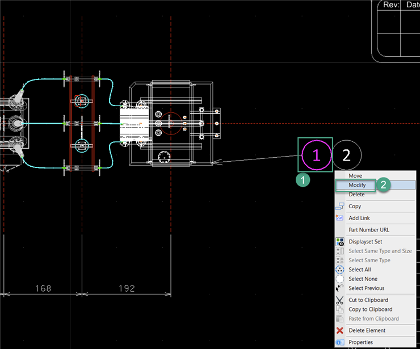Select the white balloon number 2

(x=346, y=154)
